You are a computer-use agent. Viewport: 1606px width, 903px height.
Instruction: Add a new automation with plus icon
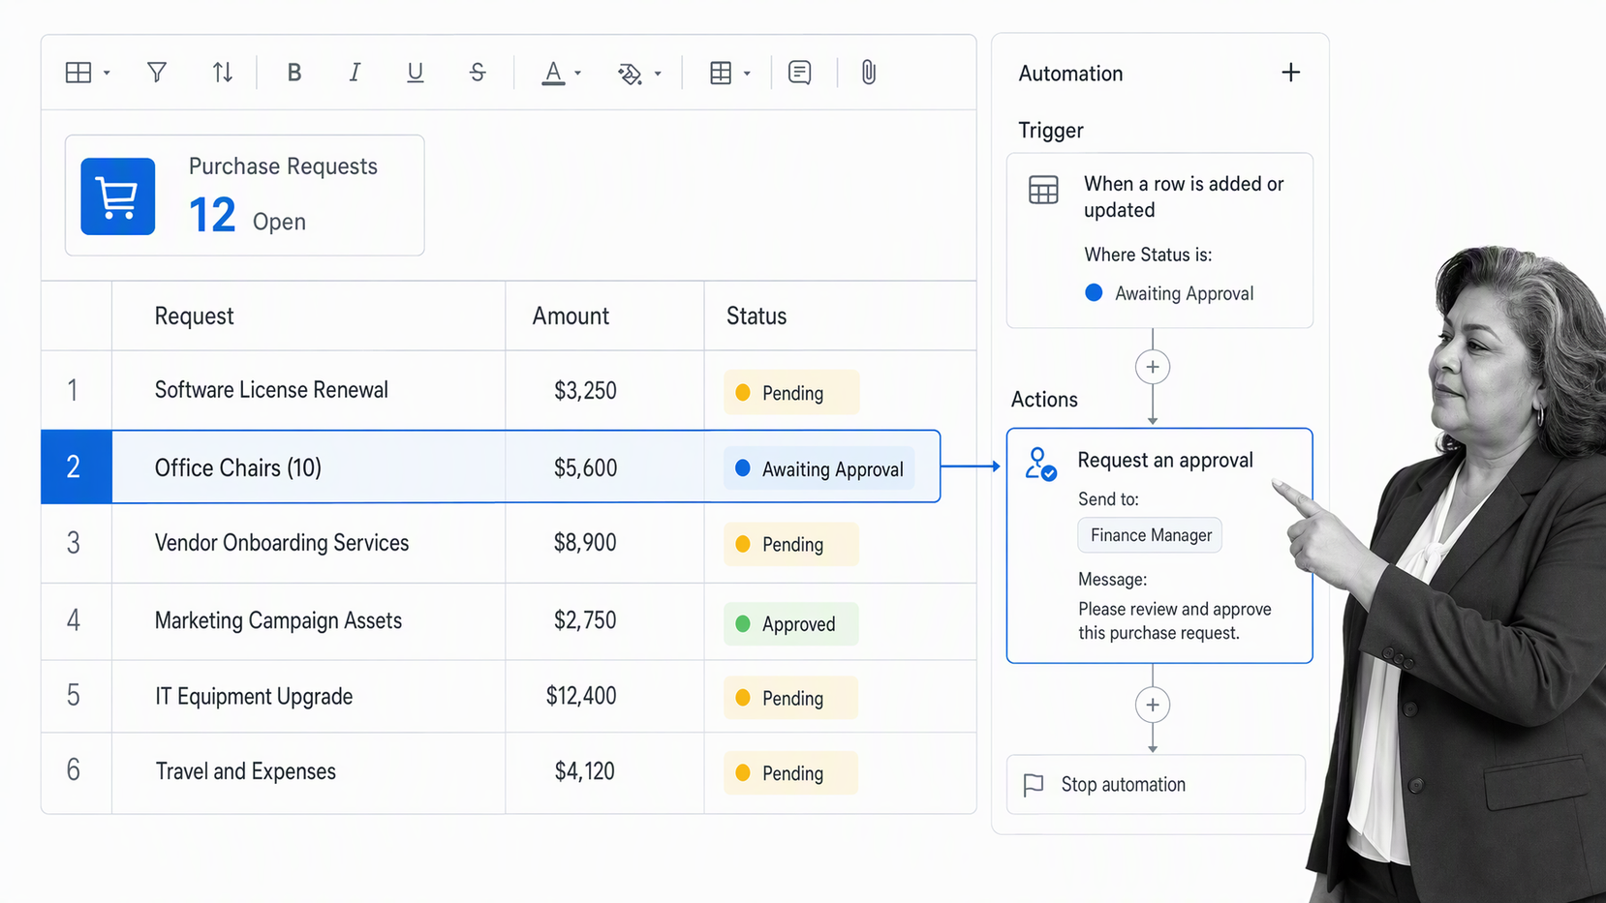point(1291,73)
